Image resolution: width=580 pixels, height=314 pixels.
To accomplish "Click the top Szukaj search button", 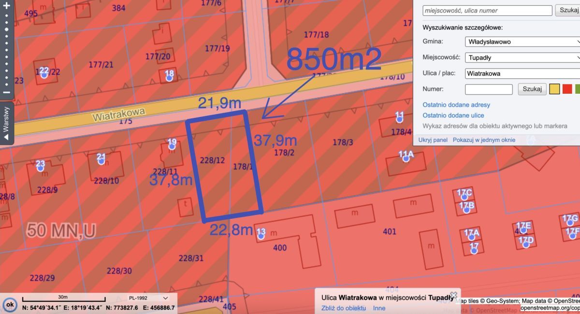I will 568,10.
